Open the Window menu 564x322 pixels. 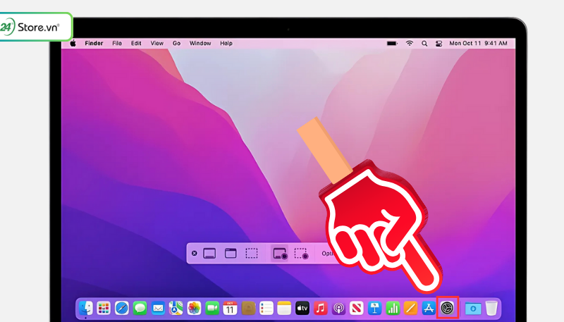pyautogui.click(x=200, y=43)
